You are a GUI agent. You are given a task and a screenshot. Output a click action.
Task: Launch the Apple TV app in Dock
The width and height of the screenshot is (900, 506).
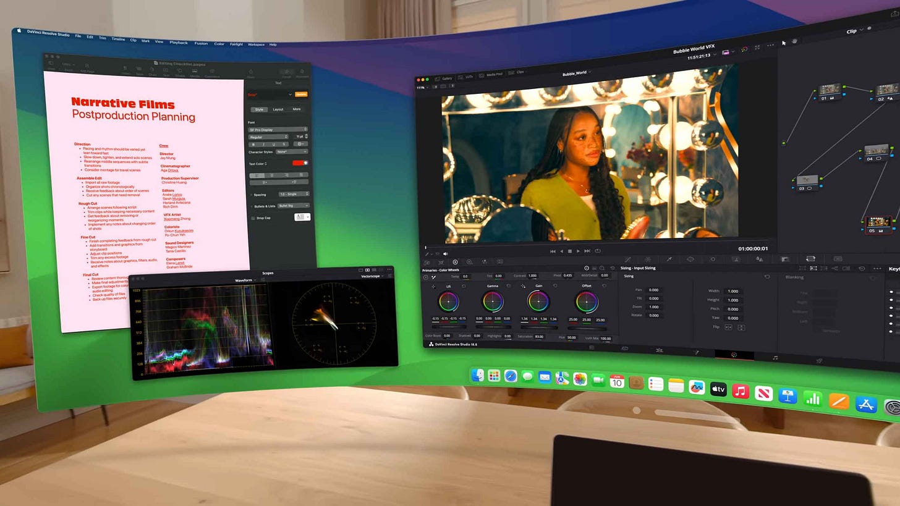coord(718,389)
